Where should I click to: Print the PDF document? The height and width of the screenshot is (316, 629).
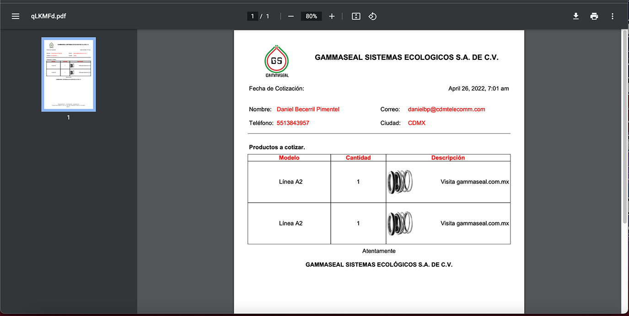pyautogui.click(x=594, y=16)
